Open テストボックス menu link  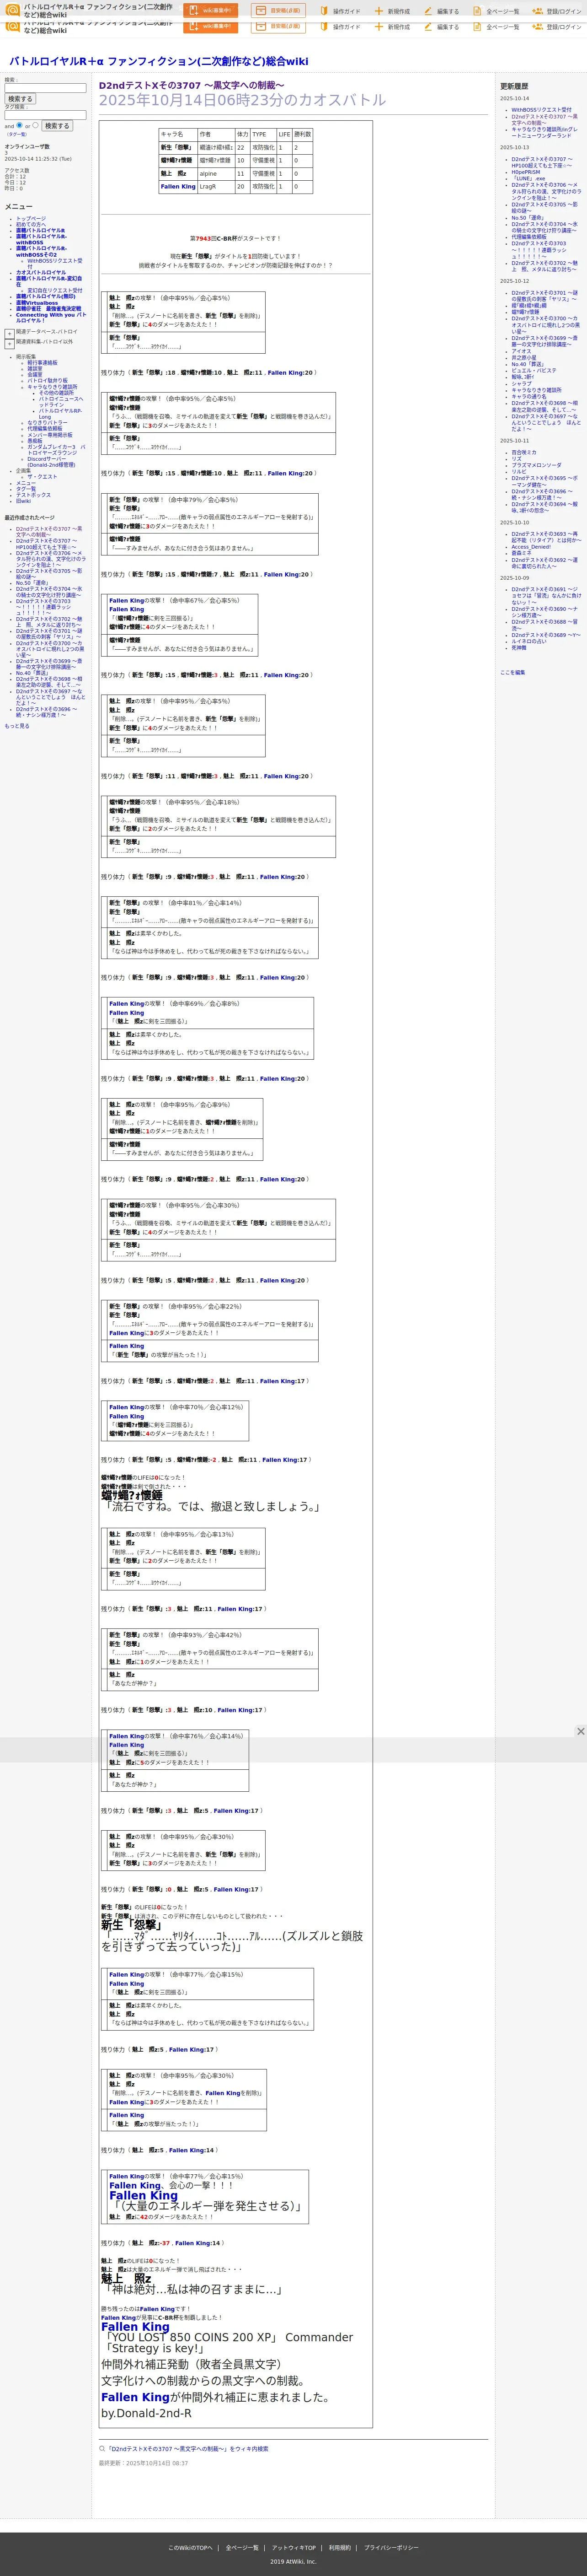click(x=33, y=494)
